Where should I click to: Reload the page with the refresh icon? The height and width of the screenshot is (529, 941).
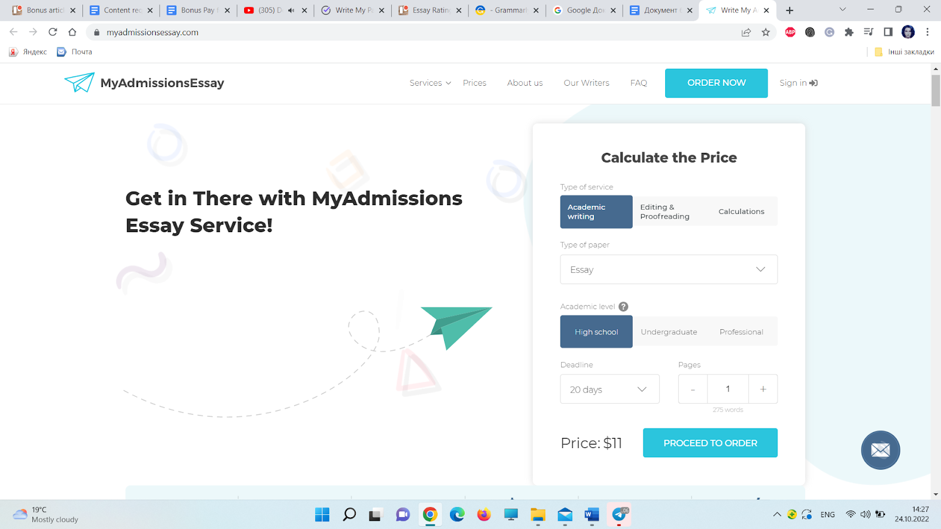[x=53, y=32]
